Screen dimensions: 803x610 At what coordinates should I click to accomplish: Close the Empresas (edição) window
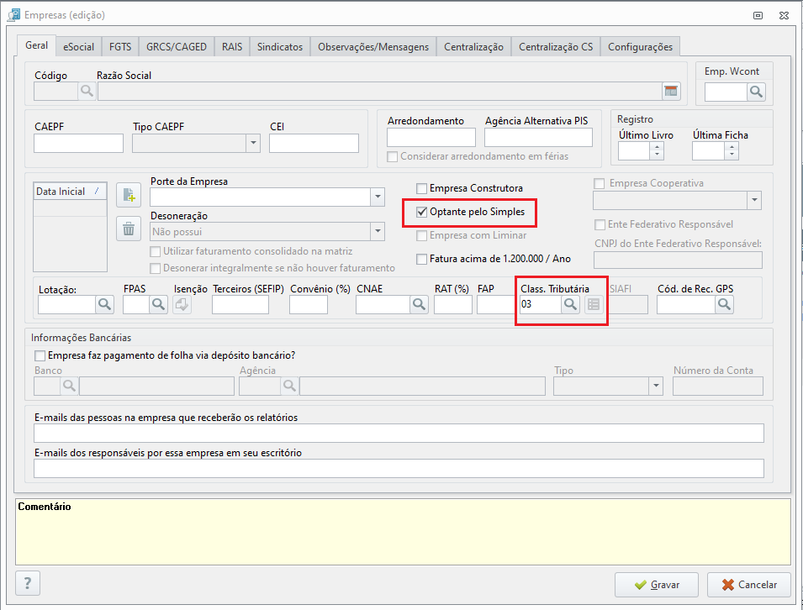[784, 15]
